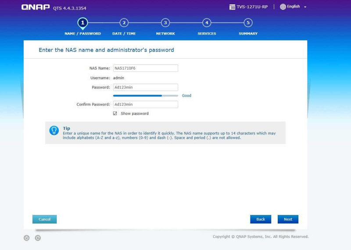The height and width of the screenshot is (250, 351).
Task: Click the QNAP copyright notice
Action: [261, 236]
